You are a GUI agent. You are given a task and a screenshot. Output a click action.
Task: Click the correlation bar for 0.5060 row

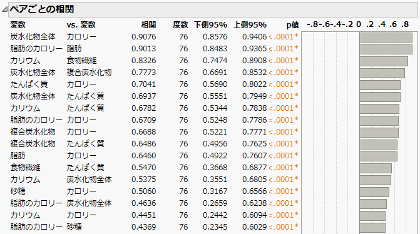tap(374, 192)
